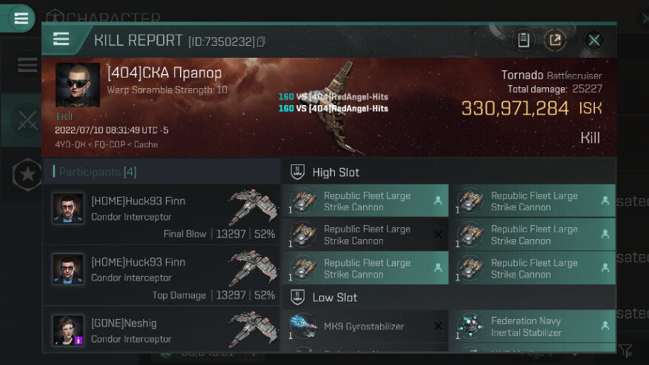Open victim portrait of СКА Прапор
649x365 pixels.
coord(78,85)
